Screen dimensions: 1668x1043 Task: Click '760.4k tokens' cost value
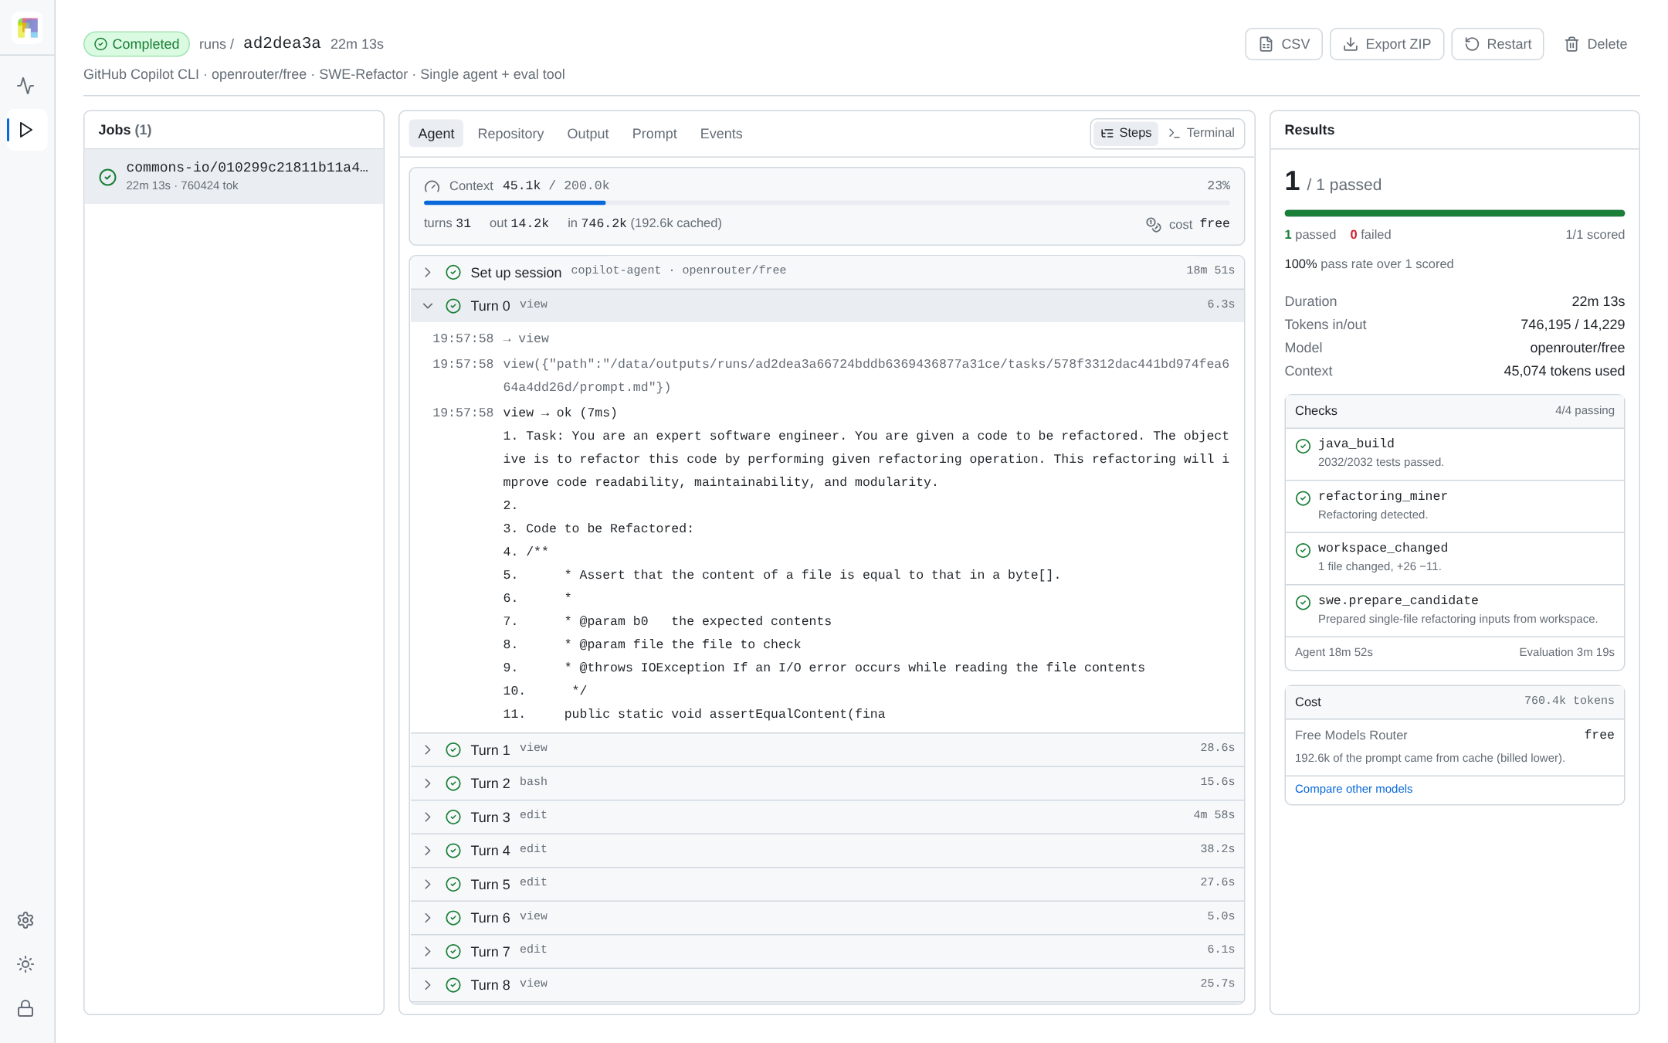pos(1569,701)
